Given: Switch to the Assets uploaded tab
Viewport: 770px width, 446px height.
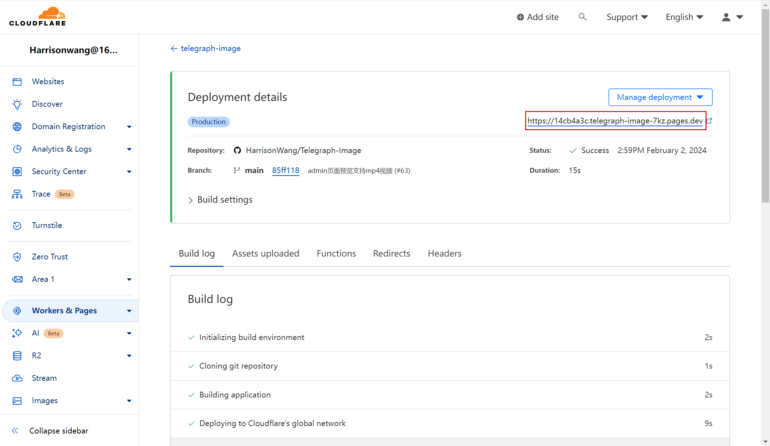Looking at the screenshot, I should [x=266, y=253].
